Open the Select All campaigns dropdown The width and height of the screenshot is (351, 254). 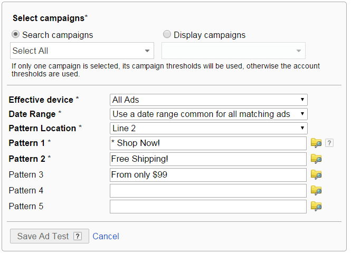82,51
